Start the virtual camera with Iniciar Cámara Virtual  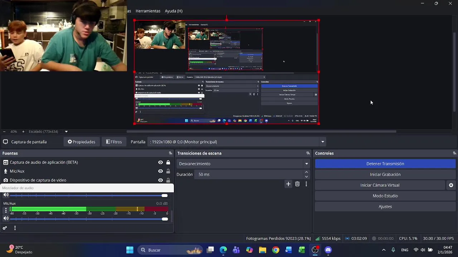click(380, 185)
